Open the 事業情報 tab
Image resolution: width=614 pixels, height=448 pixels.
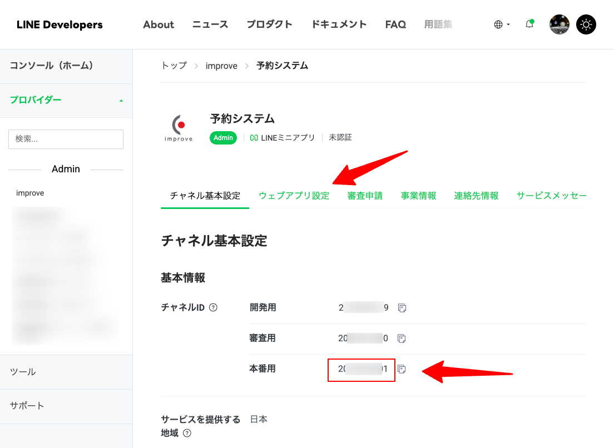[x=418, y=196]
